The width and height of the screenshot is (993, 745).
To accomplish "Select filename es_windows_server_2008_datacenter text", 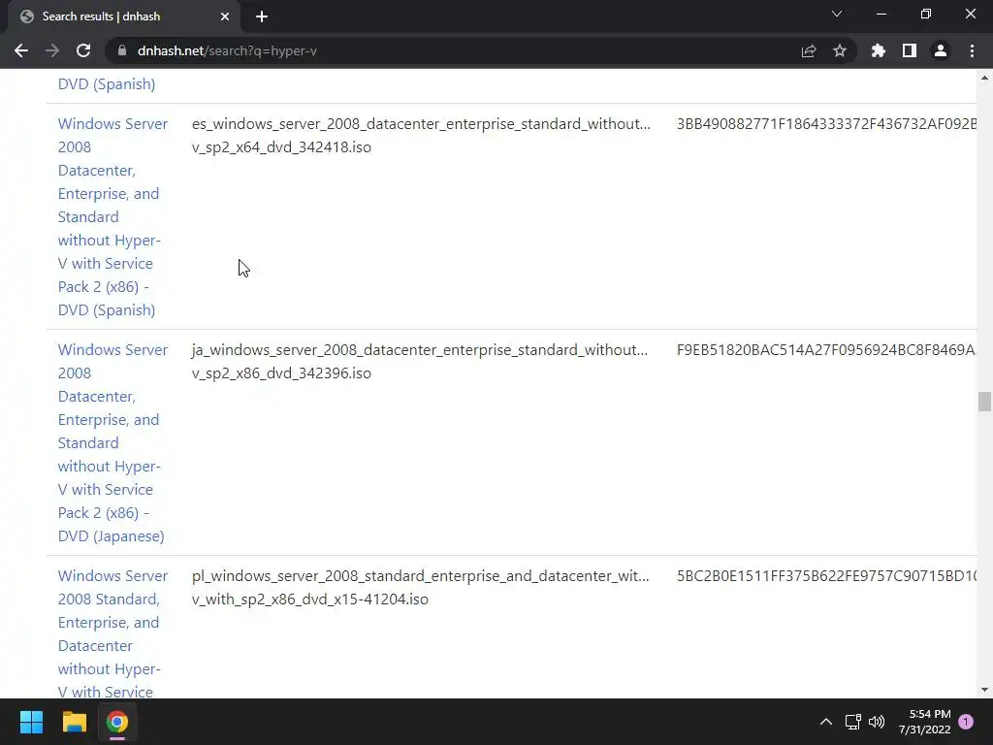I will pos(421,123).
